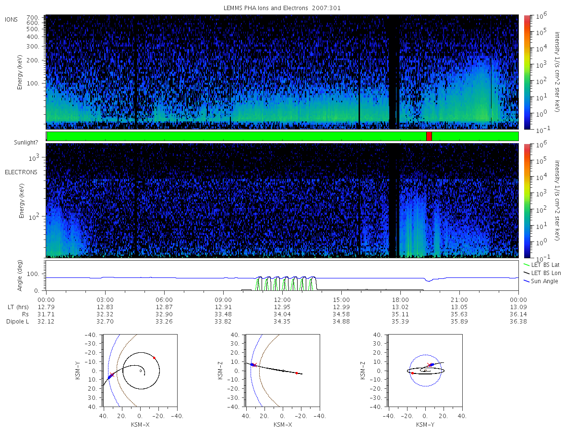Click the KSM-Y versus KSM-Z orbit plot
The width and height of the screenshot is (576, 432).
pos(425,371)
